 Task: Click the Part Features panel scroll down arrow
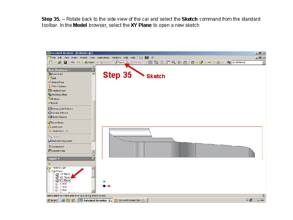click(x=93, y=151)
